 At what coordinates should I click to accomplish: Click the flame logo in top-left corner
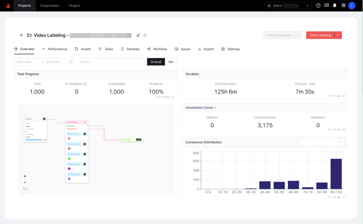(x=7, y=5)
